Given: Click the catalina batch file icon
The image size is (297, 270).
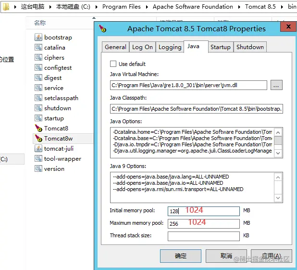Looking at the screenshot, I should 38,47.
